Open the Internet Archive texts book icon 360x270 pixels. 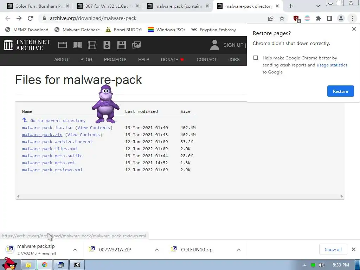77,45
